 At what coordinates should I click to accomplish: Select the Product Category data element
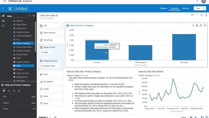coord(23,43)
